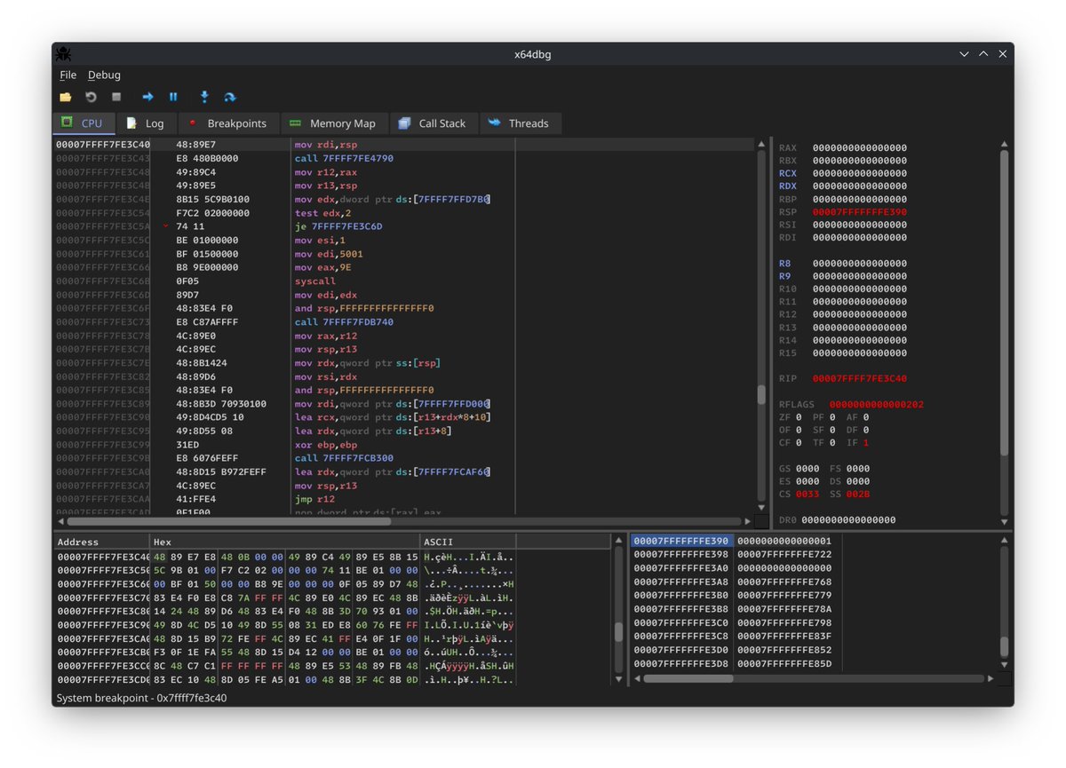
Task: Open the Debug menu
Action: coord(104,75)
